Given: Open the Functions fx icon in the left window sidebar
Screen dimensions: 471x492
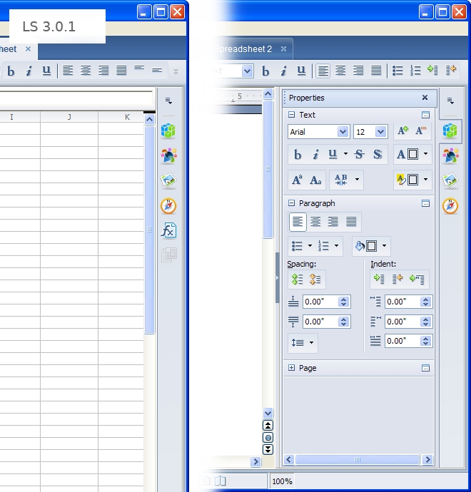Looking at the screenshot, I should (x=168, y=230).
